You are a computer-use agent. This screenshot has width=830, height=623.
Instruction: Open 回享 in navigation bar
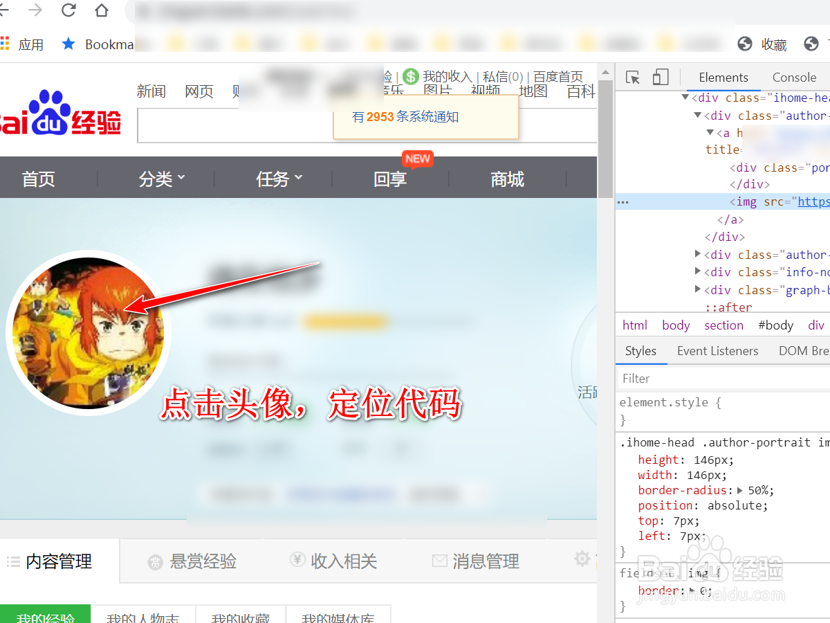(x=390, y=179)
